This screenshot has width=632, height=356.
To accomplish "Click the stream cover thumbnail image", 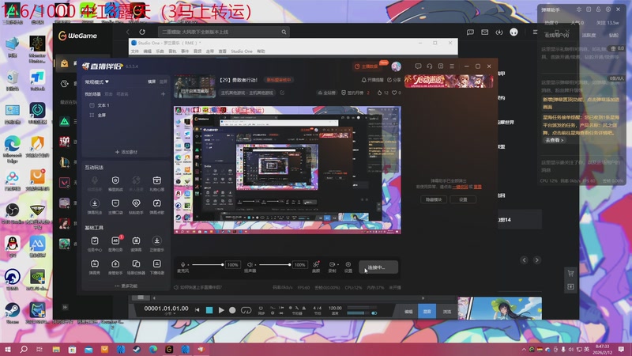I will click(x=195, y=86).
